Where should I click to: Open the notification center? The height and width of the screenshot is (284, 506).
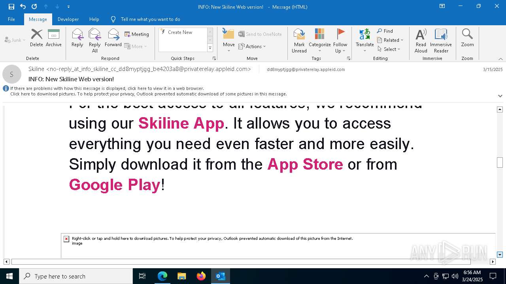[493, 276]
